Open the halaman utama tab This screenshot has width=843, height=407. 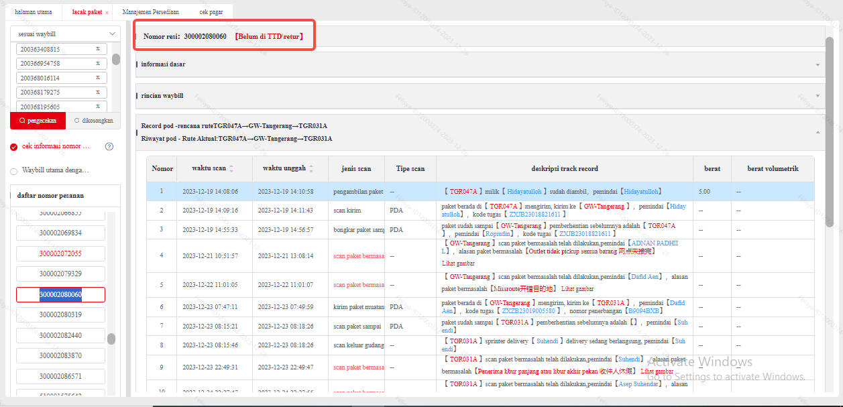[32, 12]
